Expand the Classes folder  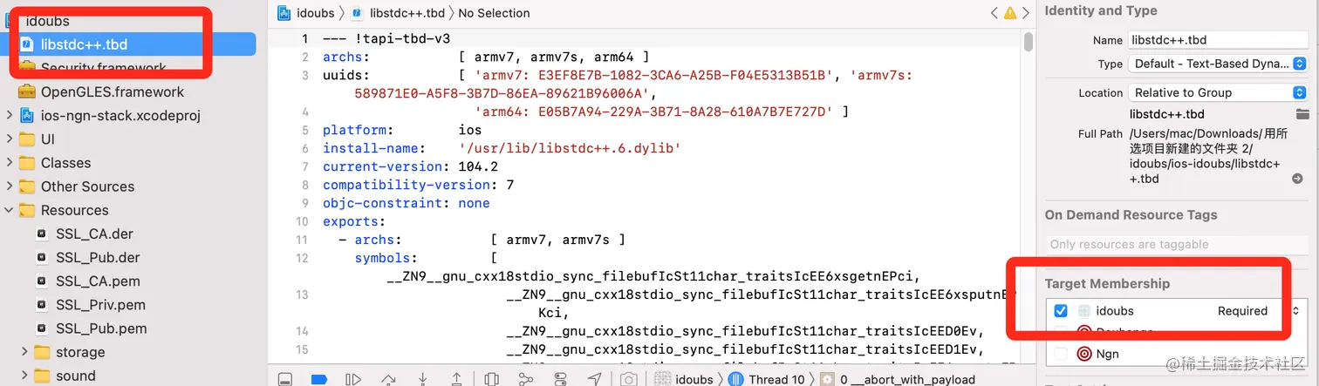[x=10, y=163]
